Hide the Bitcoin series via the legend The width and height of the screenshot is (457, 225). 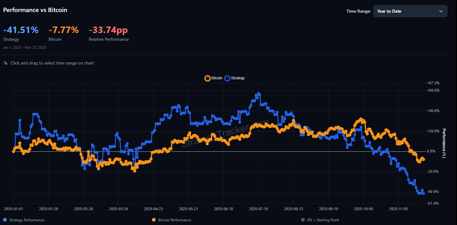214,78
